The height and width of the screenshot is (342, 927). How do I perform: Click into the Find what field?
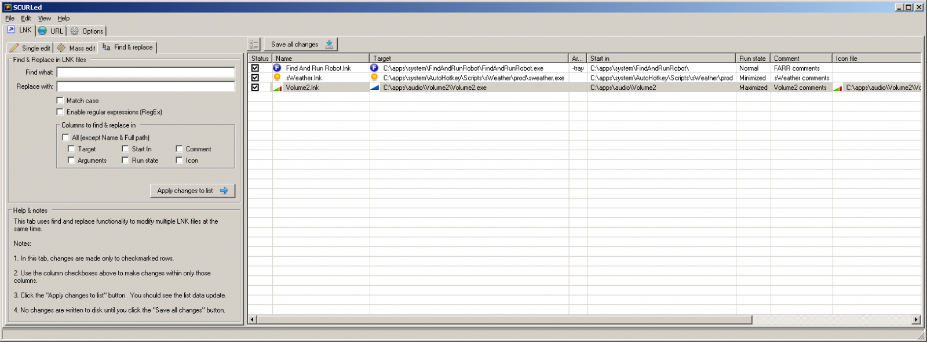[x=145, y=72]
